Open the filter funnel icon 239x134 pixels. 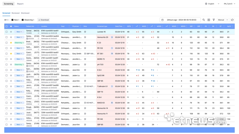214,20
